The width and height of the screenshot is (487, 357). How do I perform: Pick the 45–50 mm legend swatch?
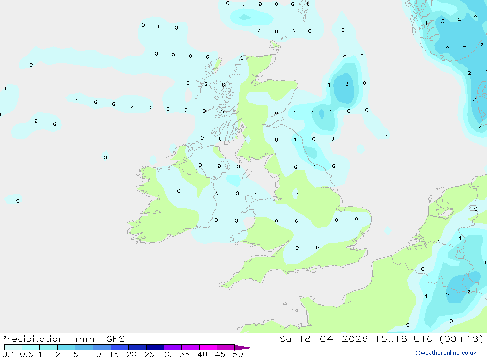click(226, 347)
